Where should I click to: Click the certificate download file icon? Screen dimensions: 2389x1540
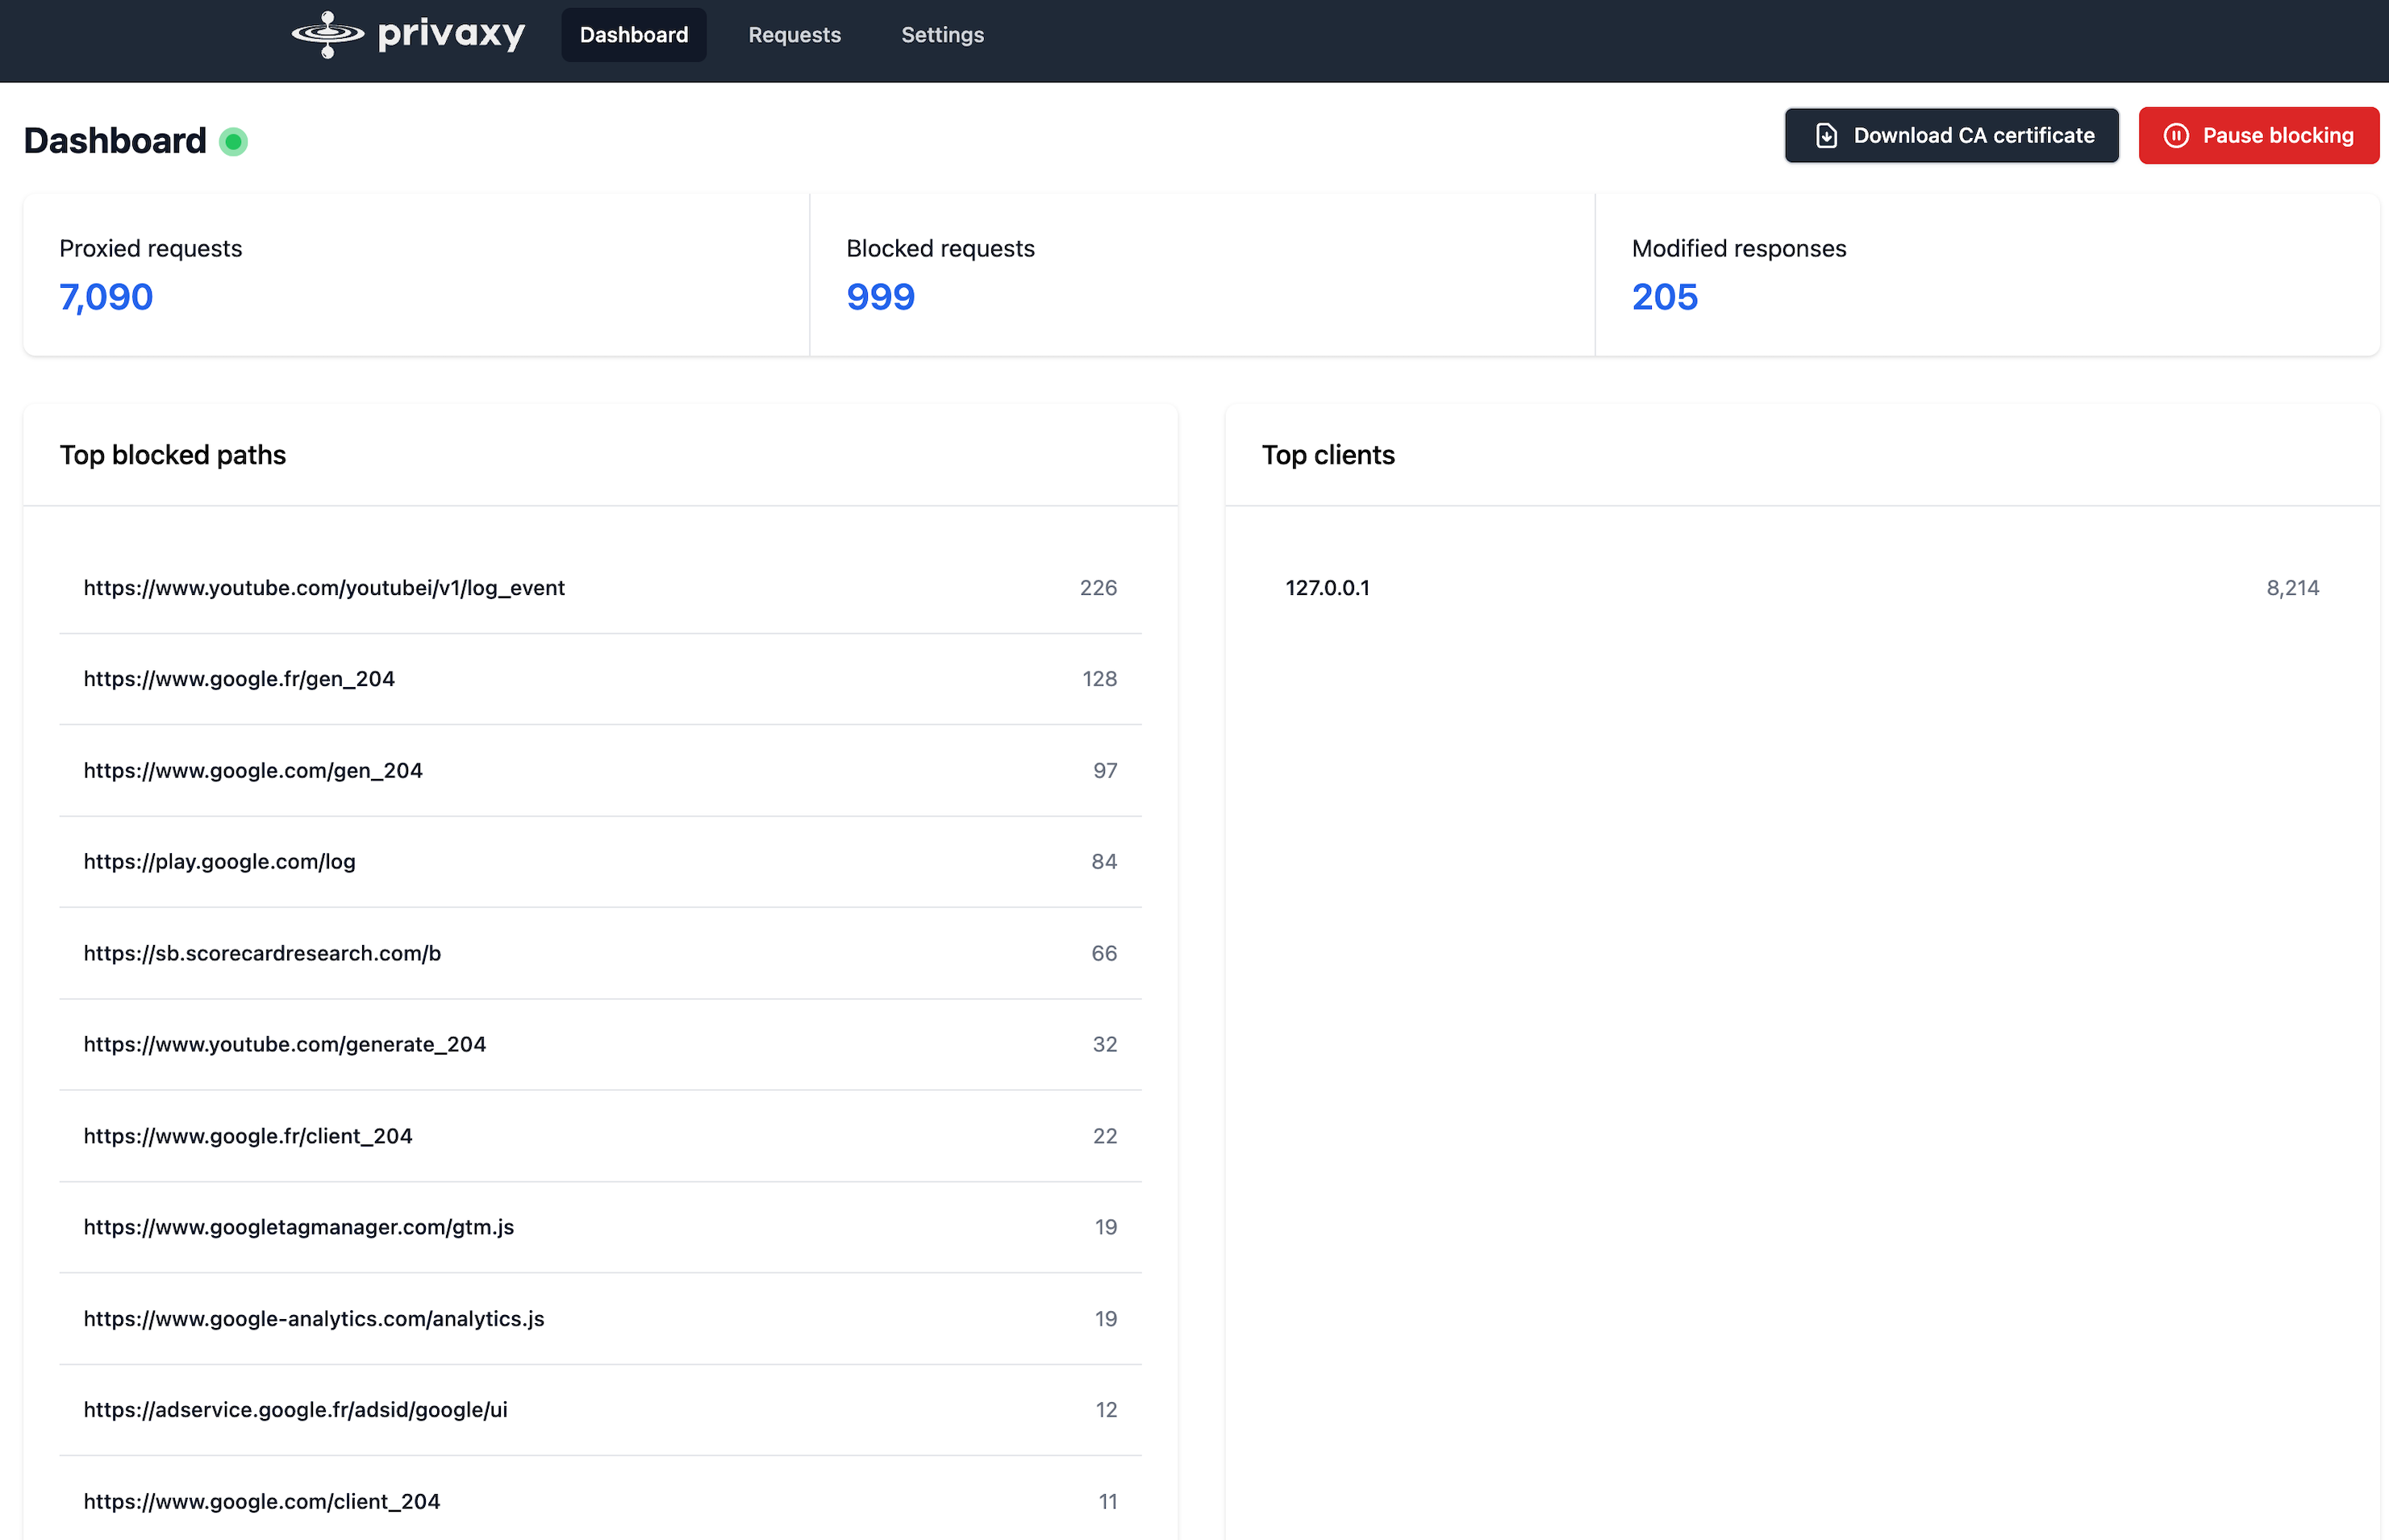(1827, 136)
